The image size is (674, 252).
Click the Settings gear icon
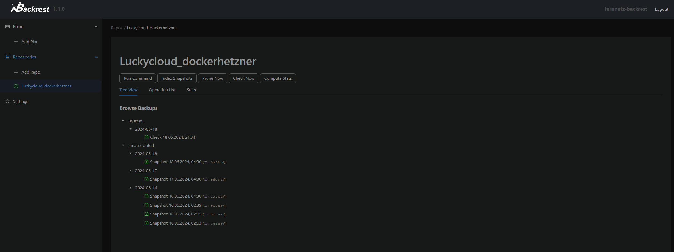point(7,102)
